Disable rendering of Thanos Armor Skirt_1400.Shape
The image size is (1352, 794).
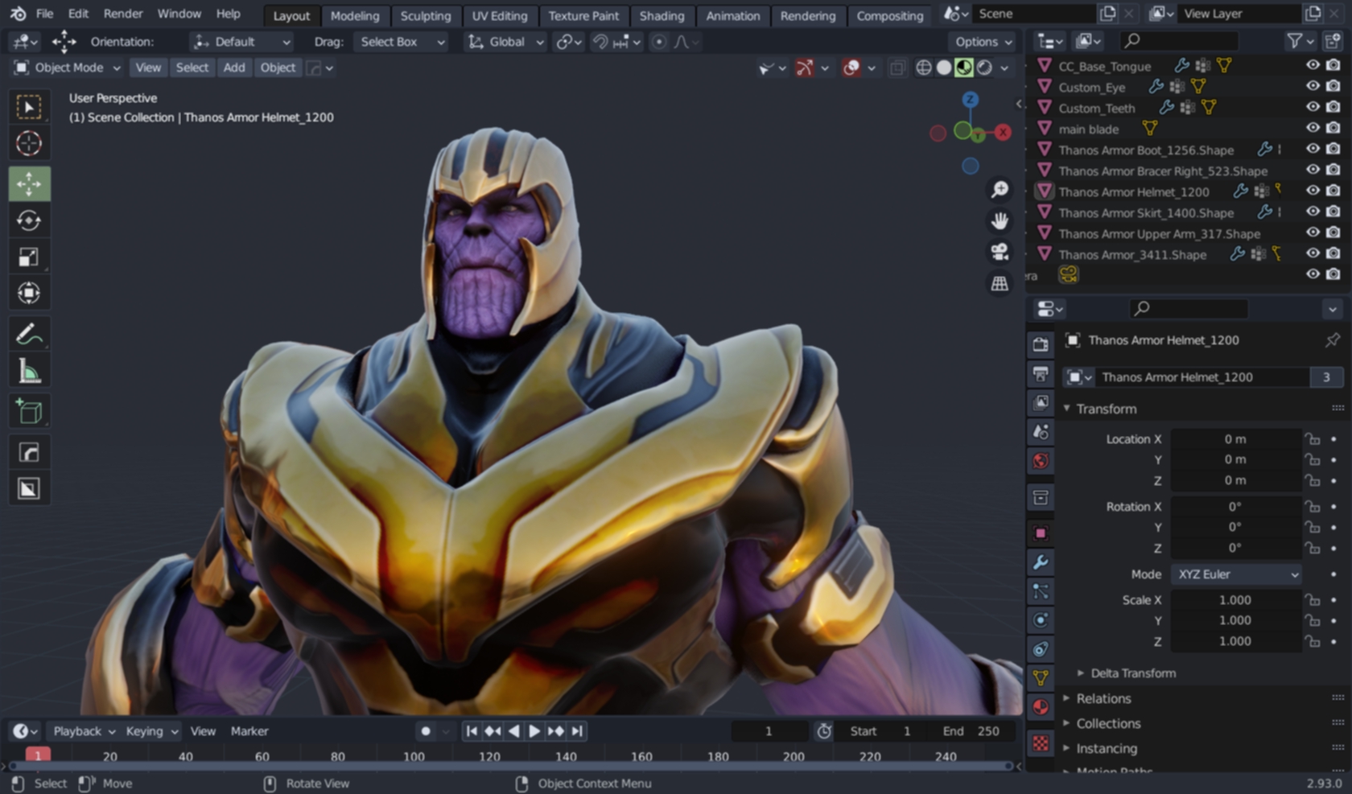point(1333,212)
